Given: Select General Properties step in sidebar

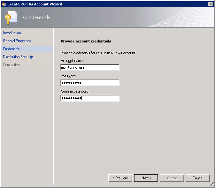Looking at the screenshot, I should pos(17,41).
